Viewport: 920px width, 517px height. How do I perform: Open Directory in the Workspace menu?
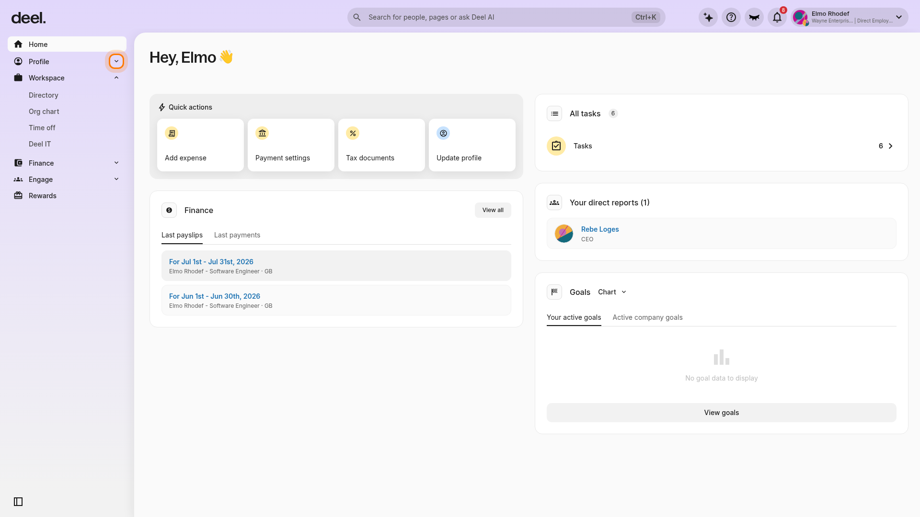point(44,95)
